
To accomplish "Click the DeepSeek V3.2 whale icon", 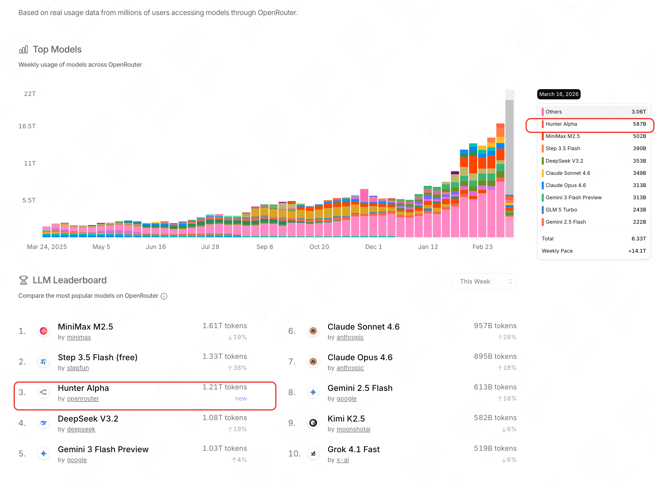I will (x=44, y=423).
